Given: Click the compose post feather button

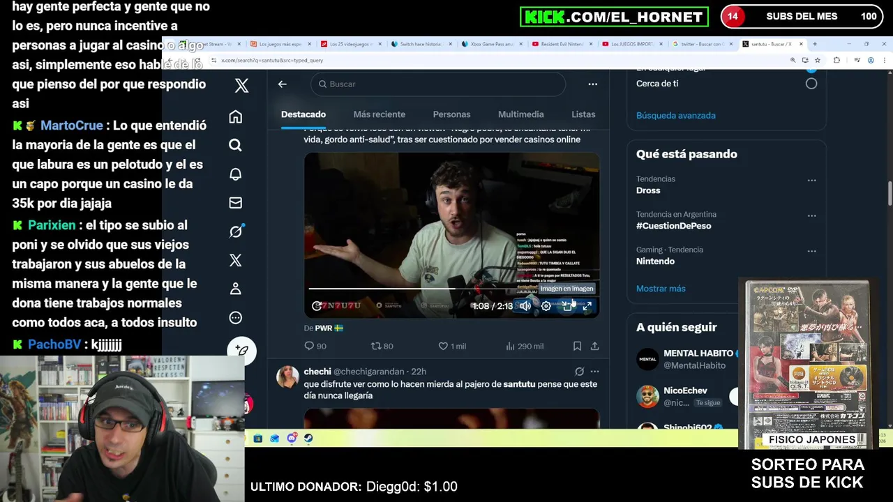Looking at the screenshot, I should [x=241, y=351].
